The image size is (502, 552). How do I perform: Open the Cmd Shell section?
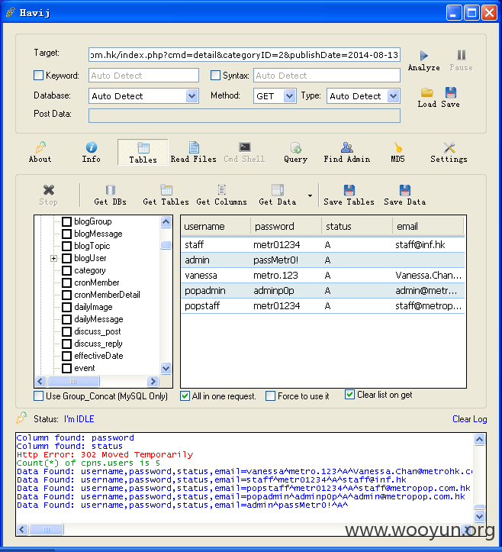coord(244,152)
